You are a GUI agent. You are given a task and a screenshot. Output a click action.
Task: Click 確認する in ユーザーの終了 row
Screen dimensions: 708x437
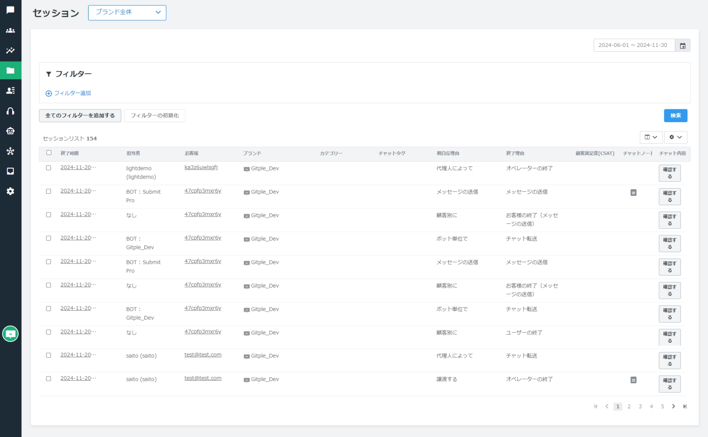670,337
